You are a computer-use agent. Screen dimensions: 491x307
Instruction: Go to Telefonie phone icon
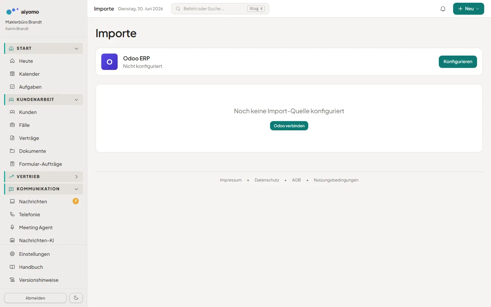click(12, 214)
